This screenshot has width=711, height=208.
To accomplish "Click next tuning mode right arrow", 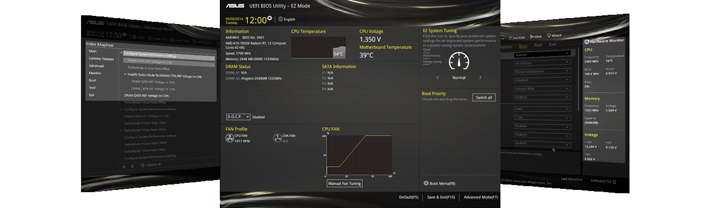I will (x=480, y=78).
